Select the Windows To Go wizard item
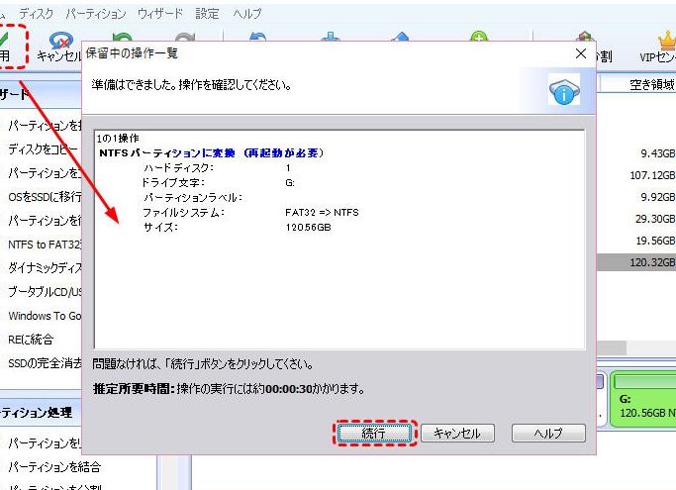 44,316
